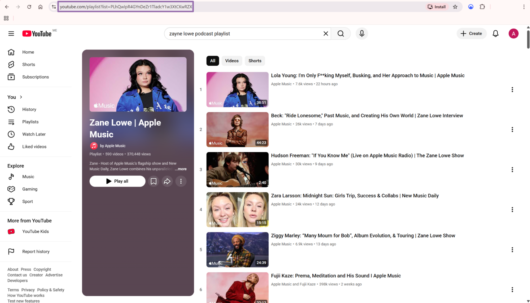Screen dimensions: 530x303
Task: Open Lola Young video thumbnail
Action: [237, 89]
